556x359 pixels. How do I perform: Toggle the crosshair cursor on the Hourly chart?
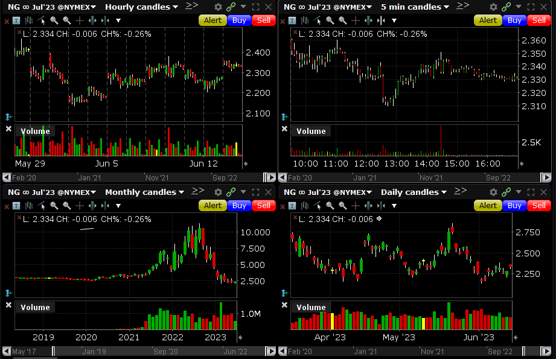coord(78,20)
